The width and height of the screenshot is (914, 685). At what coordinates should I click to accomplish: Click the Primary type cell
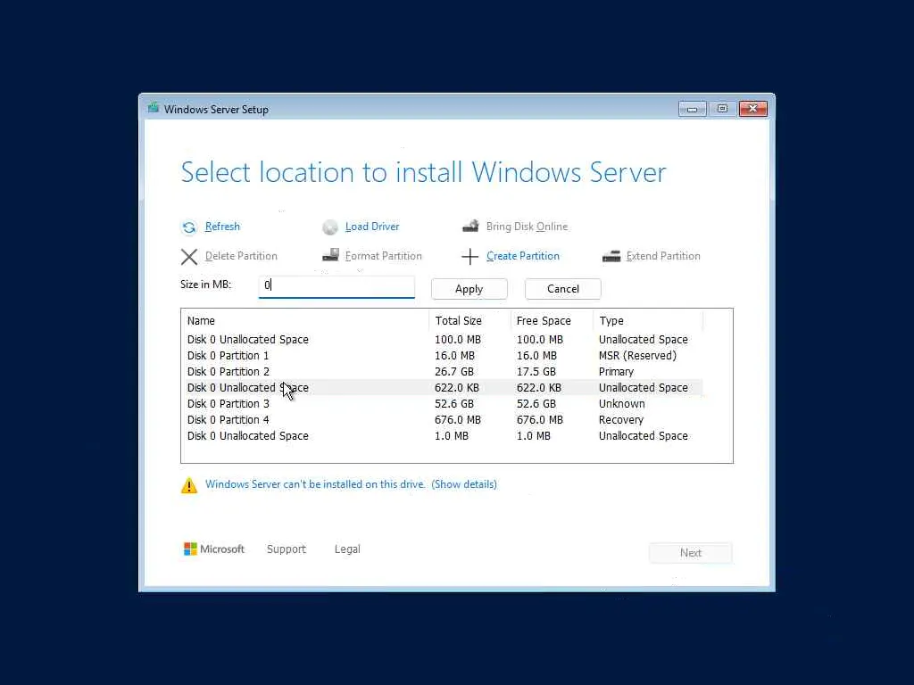coord(616,372)
